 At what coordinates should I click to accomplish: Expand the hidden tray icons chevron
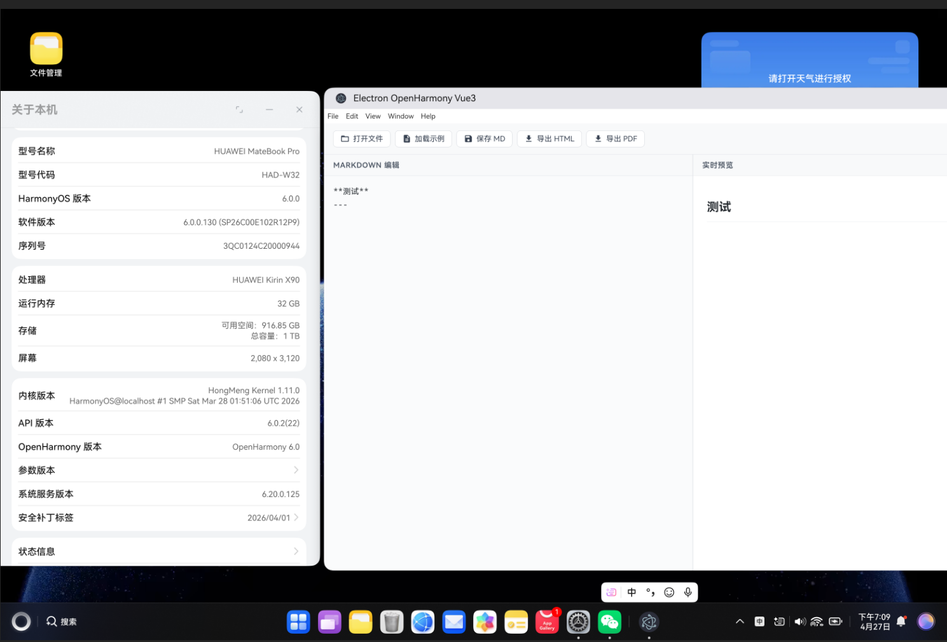[x=740, y=622]
